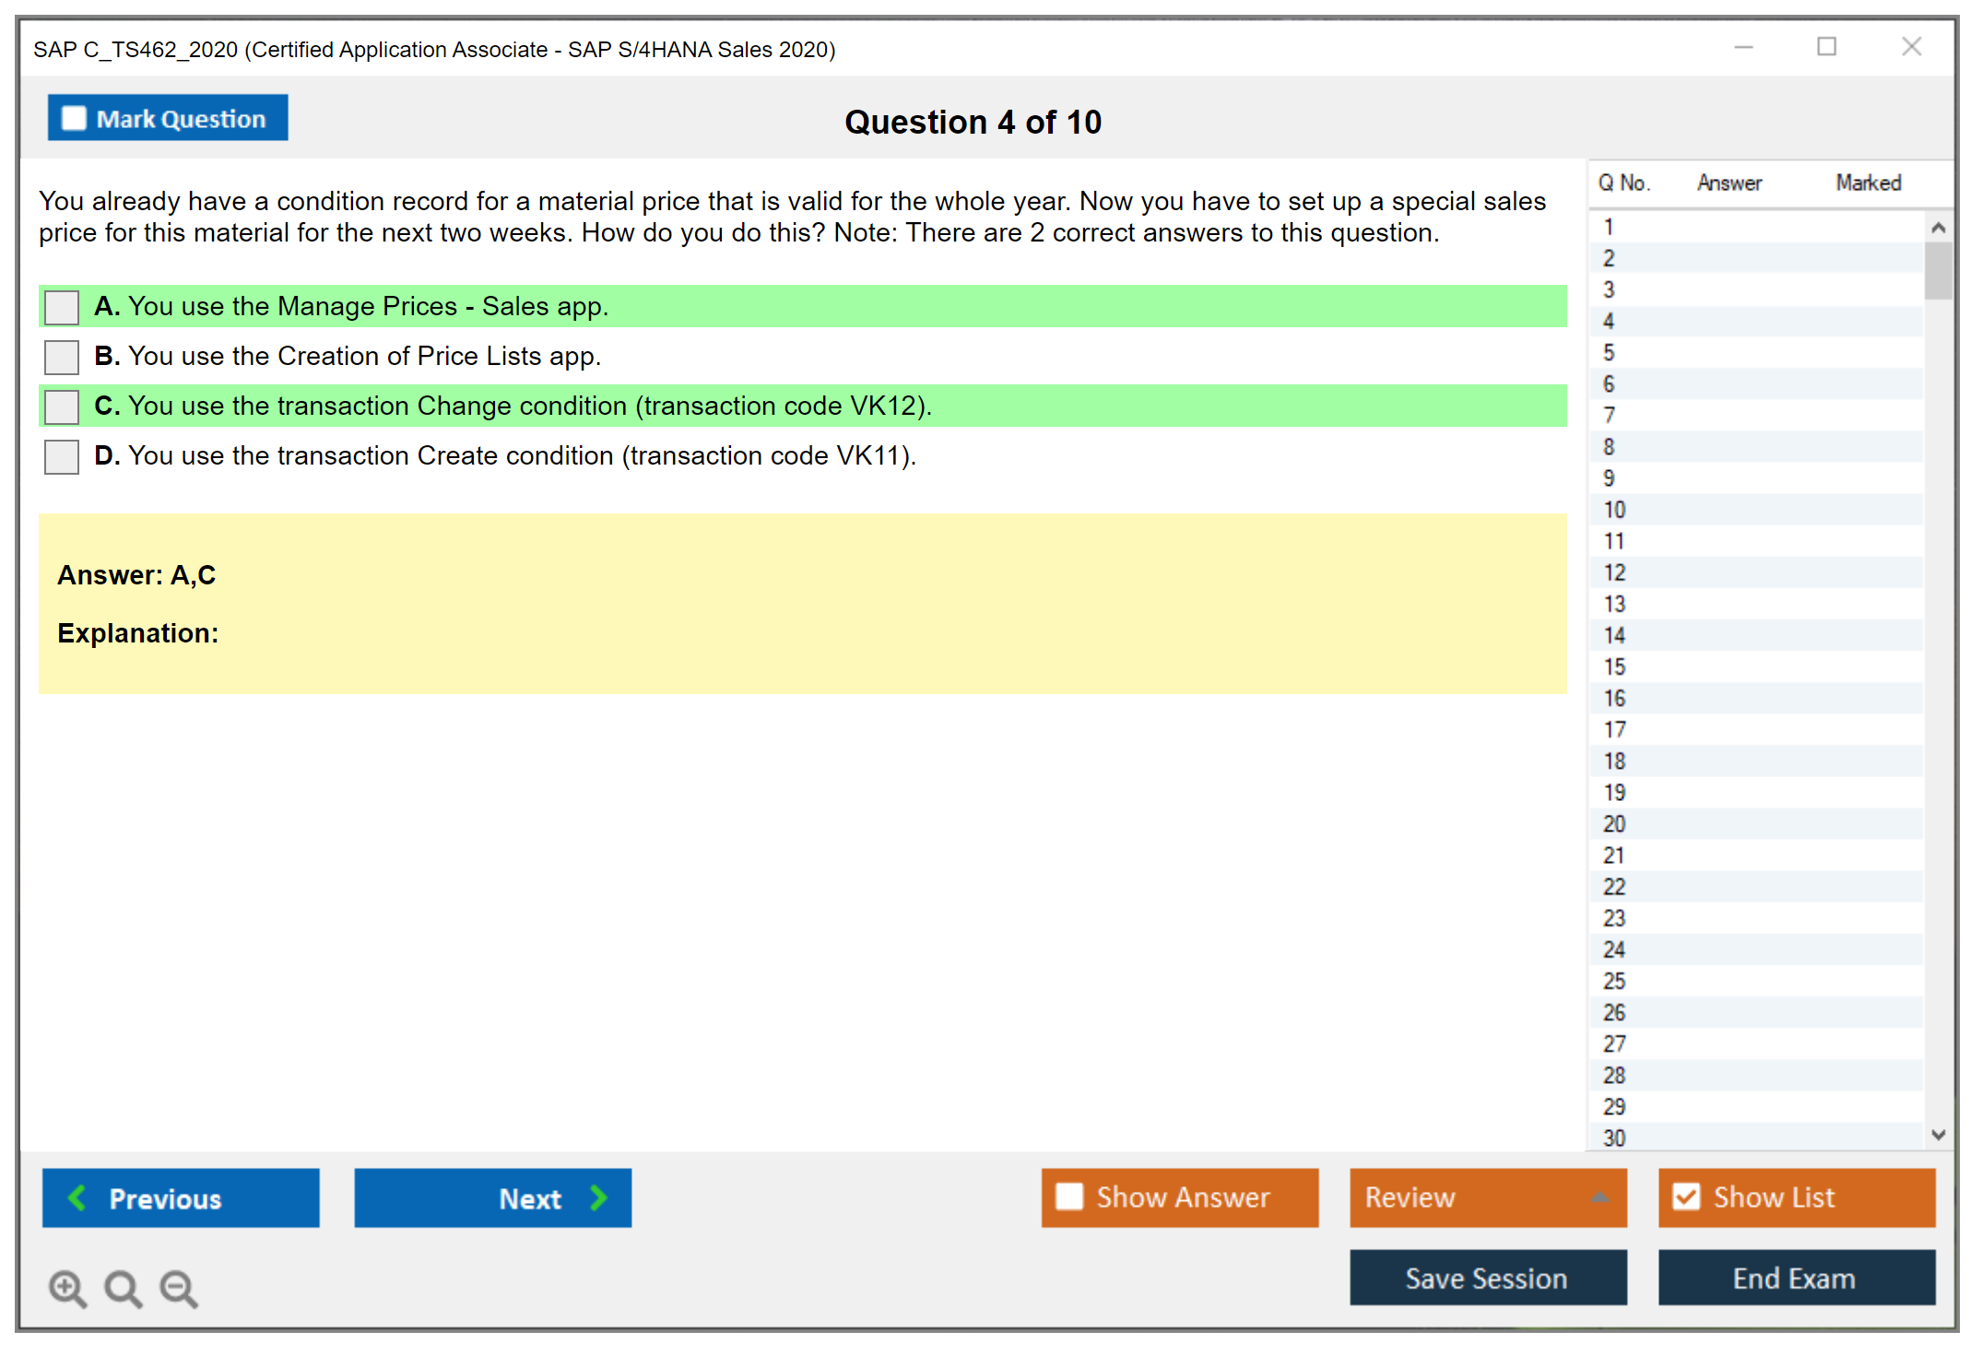The height and width of the screenshot is (1355, 1982).
Task: Toggle the Show Answer checkbox
Action: coord(1069,1196)
